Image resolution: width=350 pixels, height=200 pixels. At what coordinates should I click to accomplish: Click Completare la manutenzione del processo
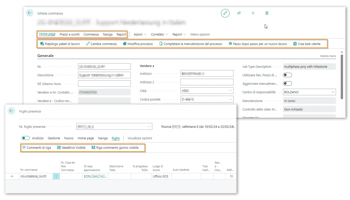(x=191, y=44)
